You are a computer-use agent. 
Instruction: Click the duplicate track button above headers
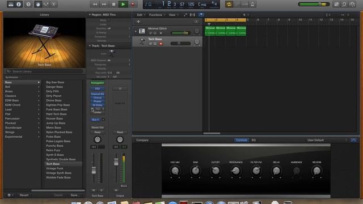pyautogui.click(x=196, y=22)
